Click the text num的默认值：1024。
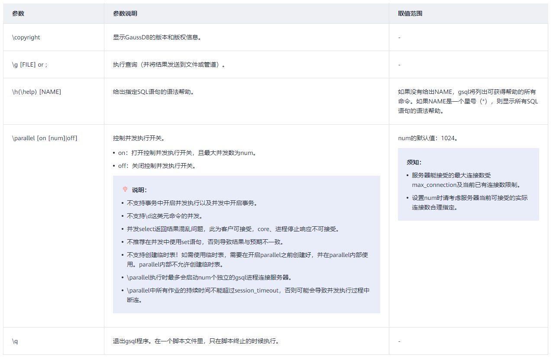This screenshot has height=360, width=553. tap(428, 138)
